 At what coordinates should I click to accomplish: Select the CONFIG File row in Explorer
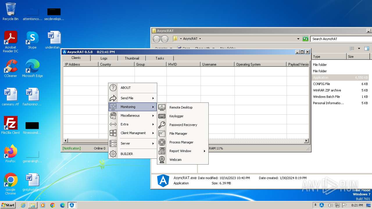click(340, 84)
